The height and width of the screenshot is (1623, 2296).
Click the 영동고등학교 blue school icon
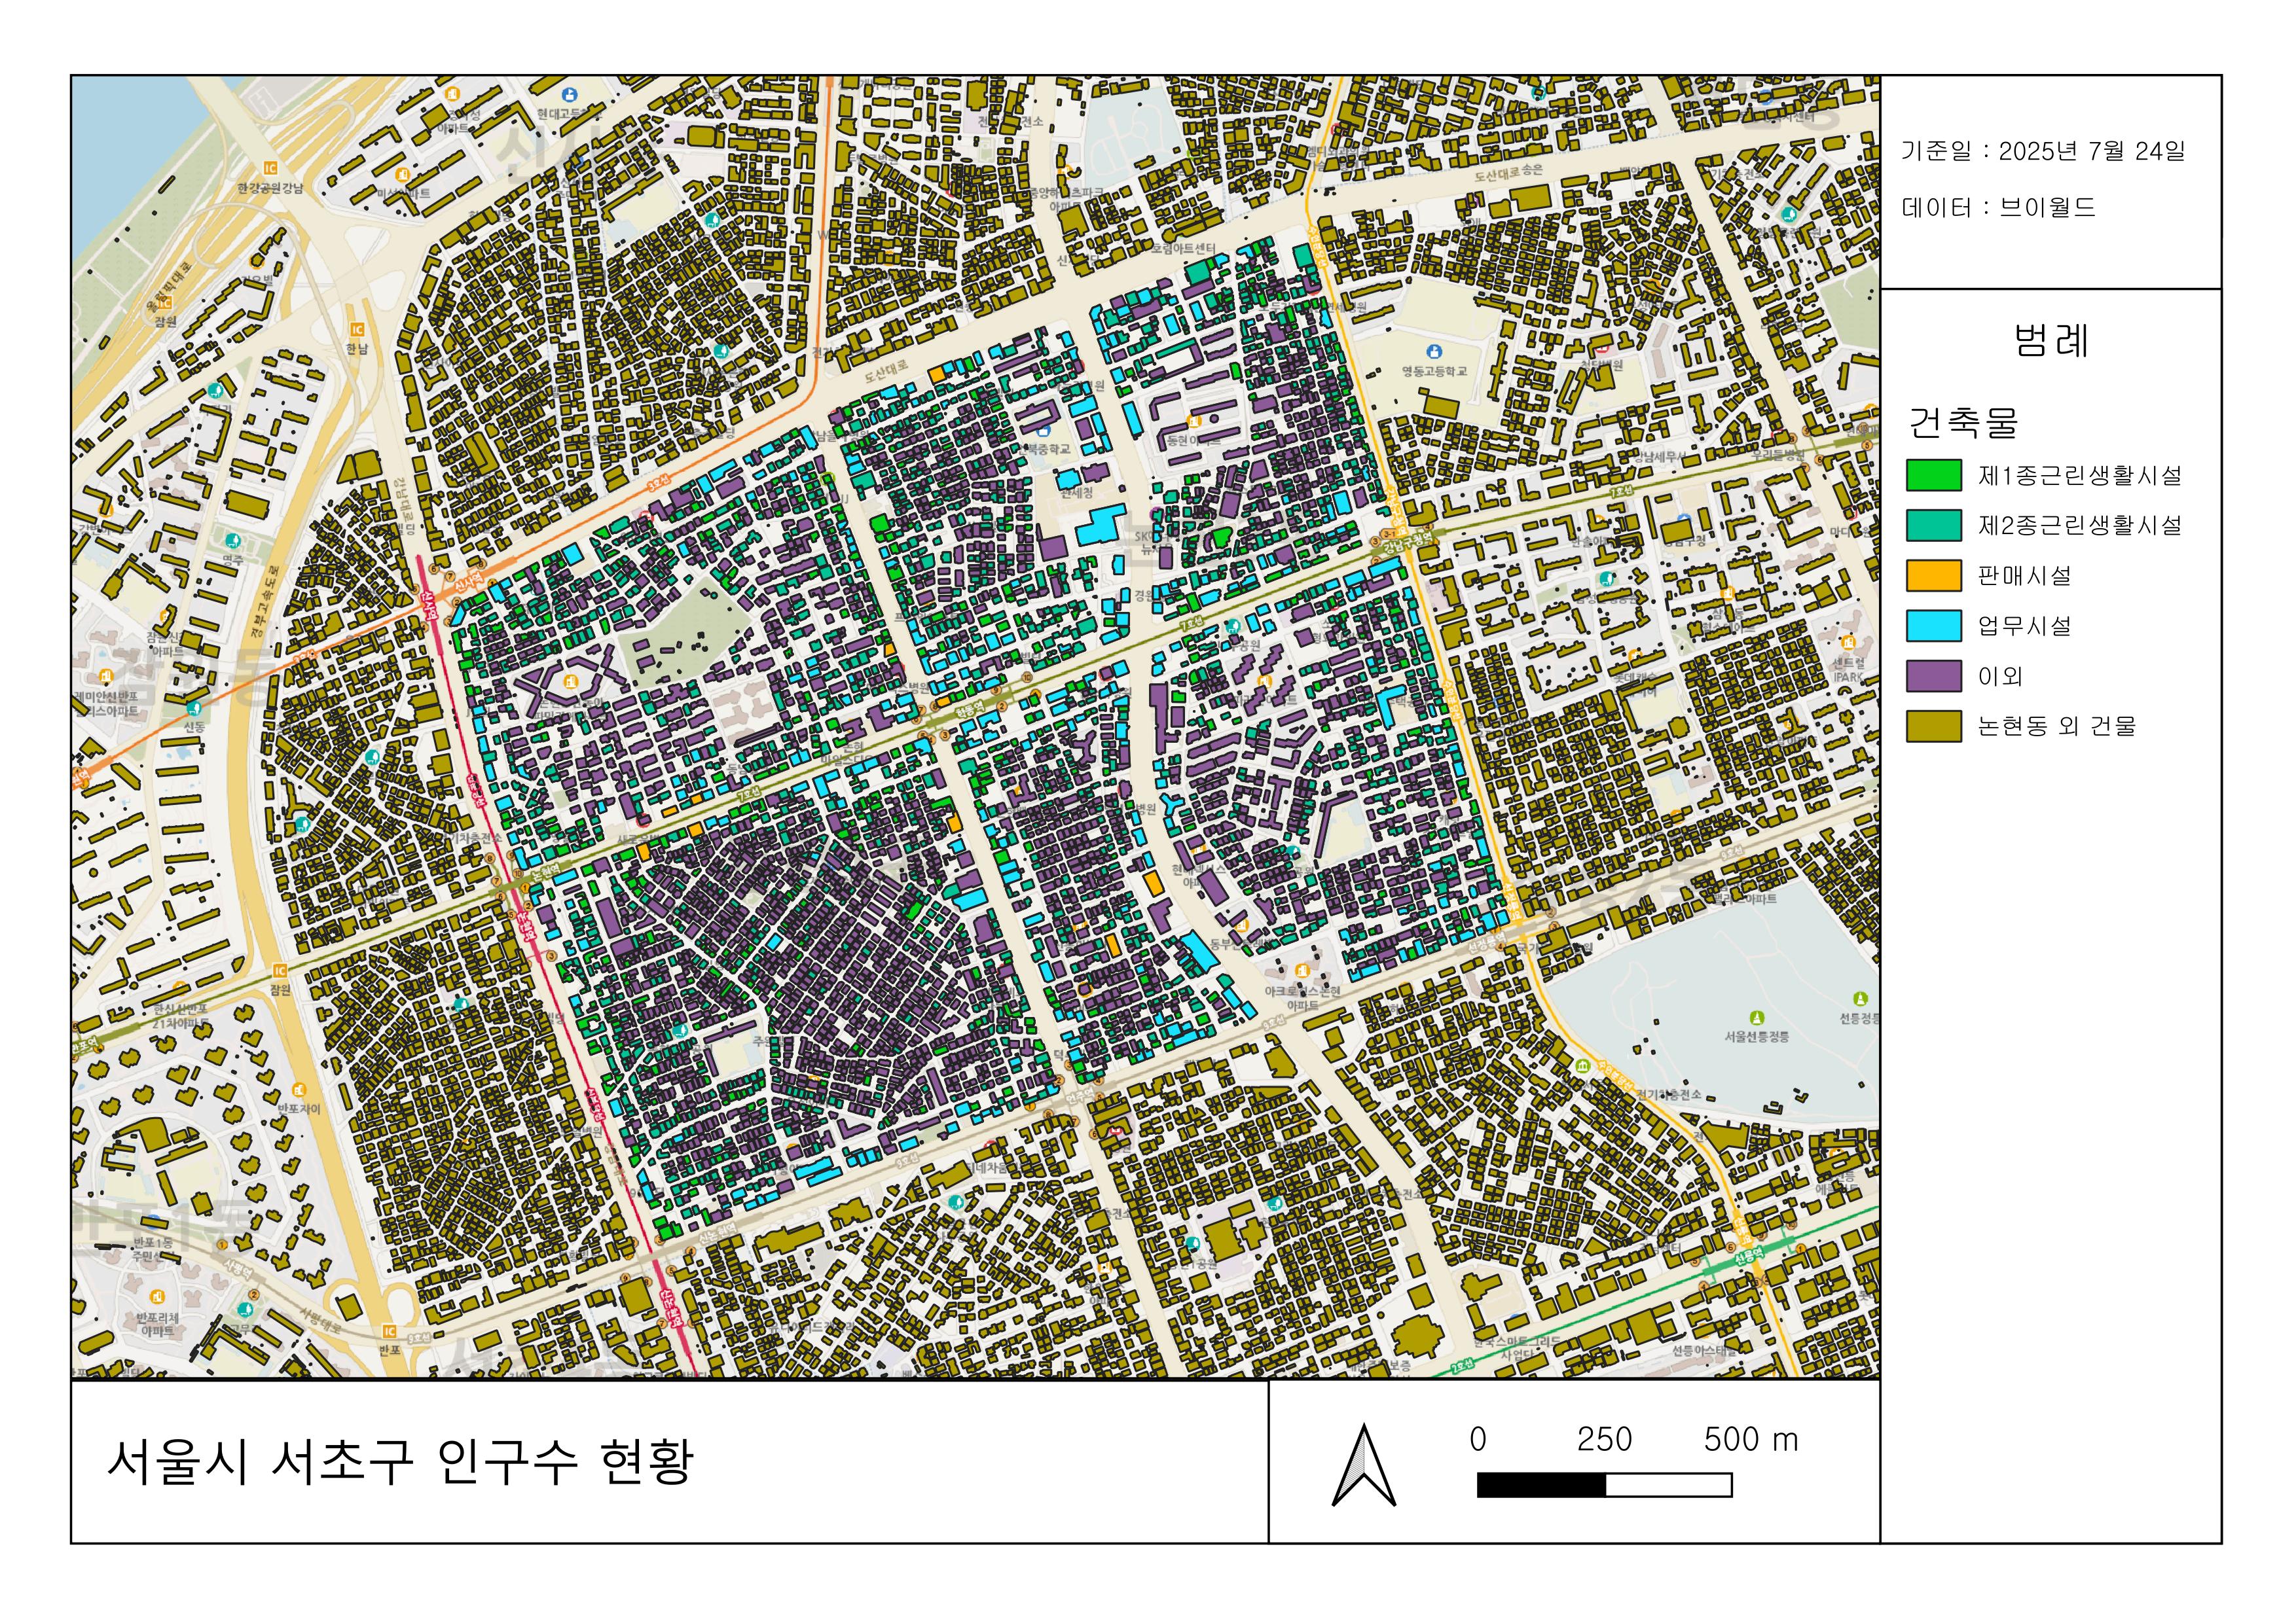tap(1434, 352)
